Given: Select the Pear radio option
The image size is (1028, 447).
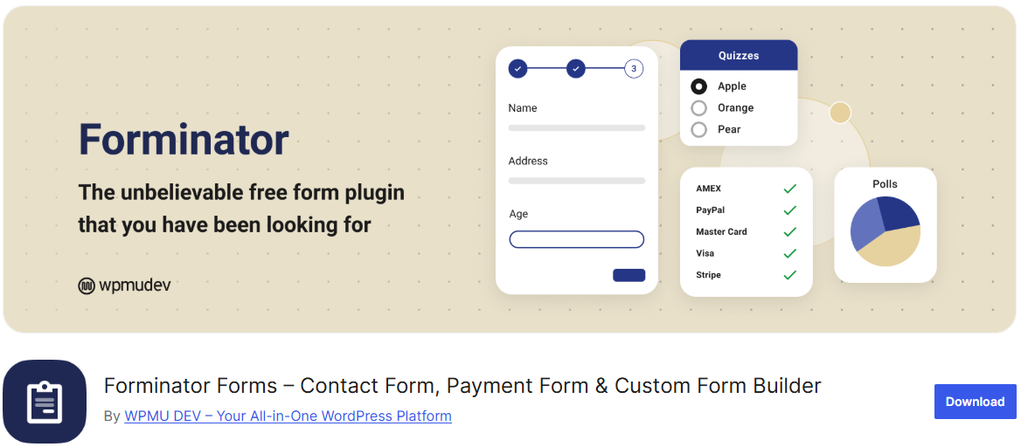Looking at the screenshot, I should point(699,129).
